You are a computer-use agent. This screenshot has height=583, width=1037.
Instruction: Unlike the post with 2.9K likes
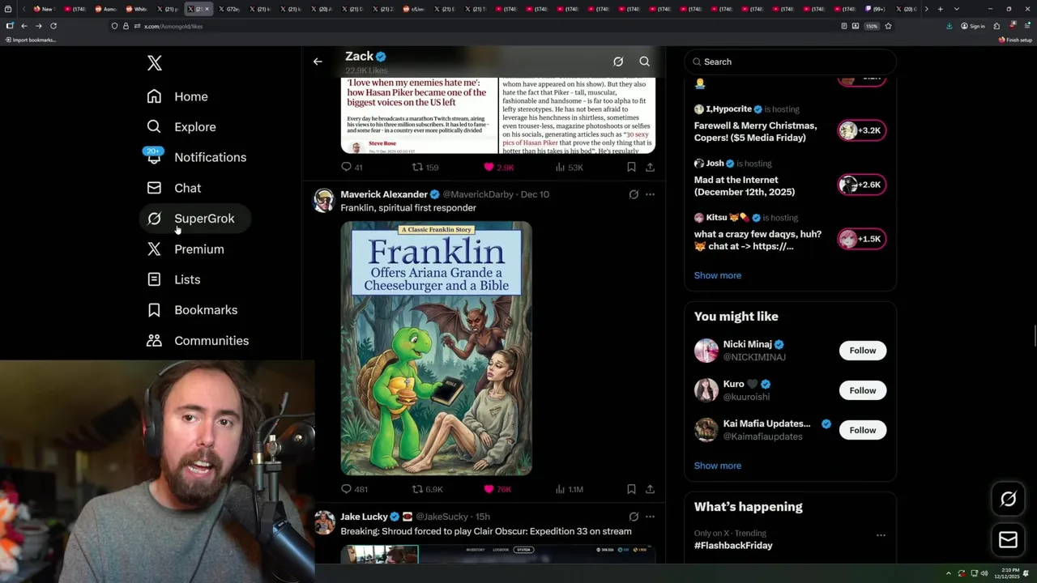pos(498,167)
